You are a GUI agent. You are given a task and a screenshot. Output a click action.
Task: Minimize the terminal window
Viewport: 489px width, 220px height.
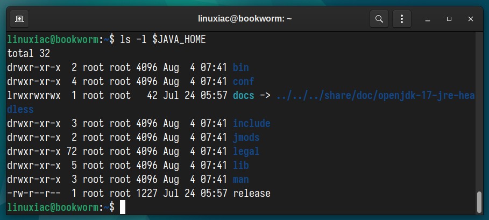click(x=428, y=19)
